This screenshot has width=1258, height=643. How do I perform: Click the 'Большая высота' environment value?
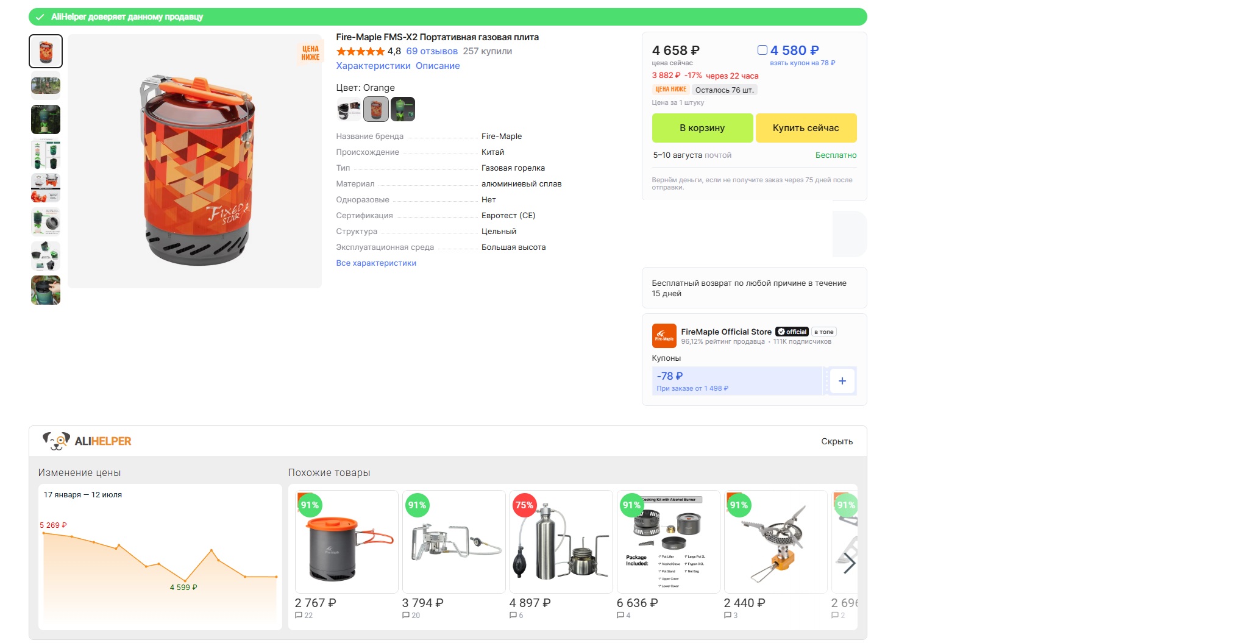[x=514, y=247]
